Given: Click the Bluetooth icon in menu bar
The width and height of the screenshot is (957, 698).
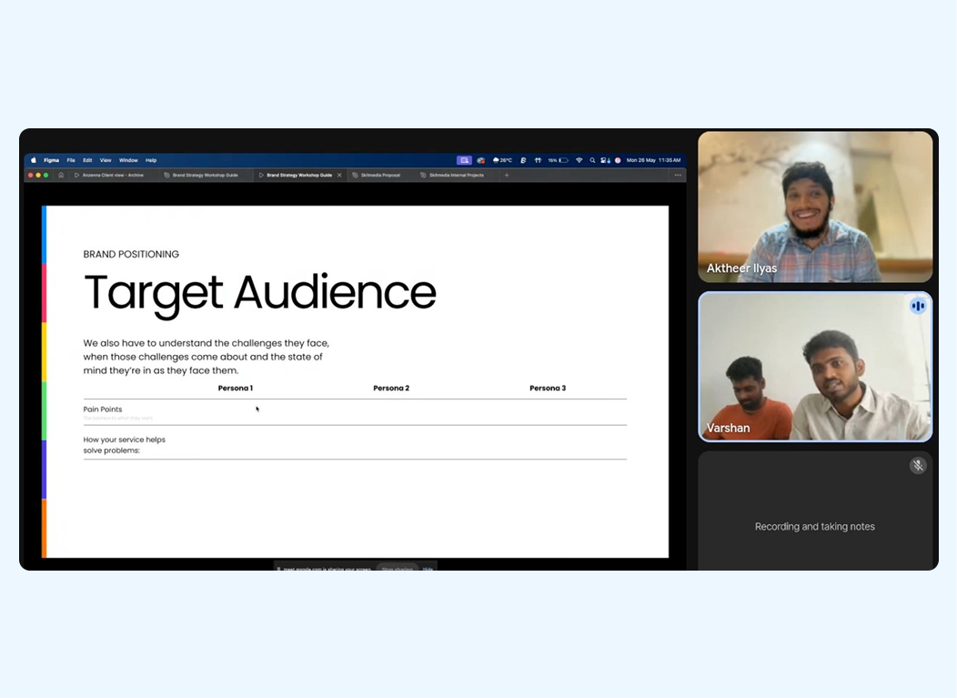Looking at the screenshot, I should (x=523, y=160).
